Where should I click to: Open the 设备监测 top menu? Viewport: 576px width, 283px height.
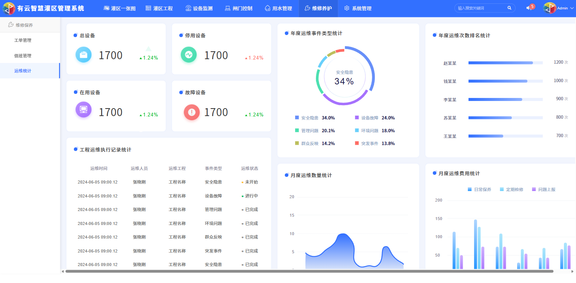pyautogui.click(x=199, y=8)
